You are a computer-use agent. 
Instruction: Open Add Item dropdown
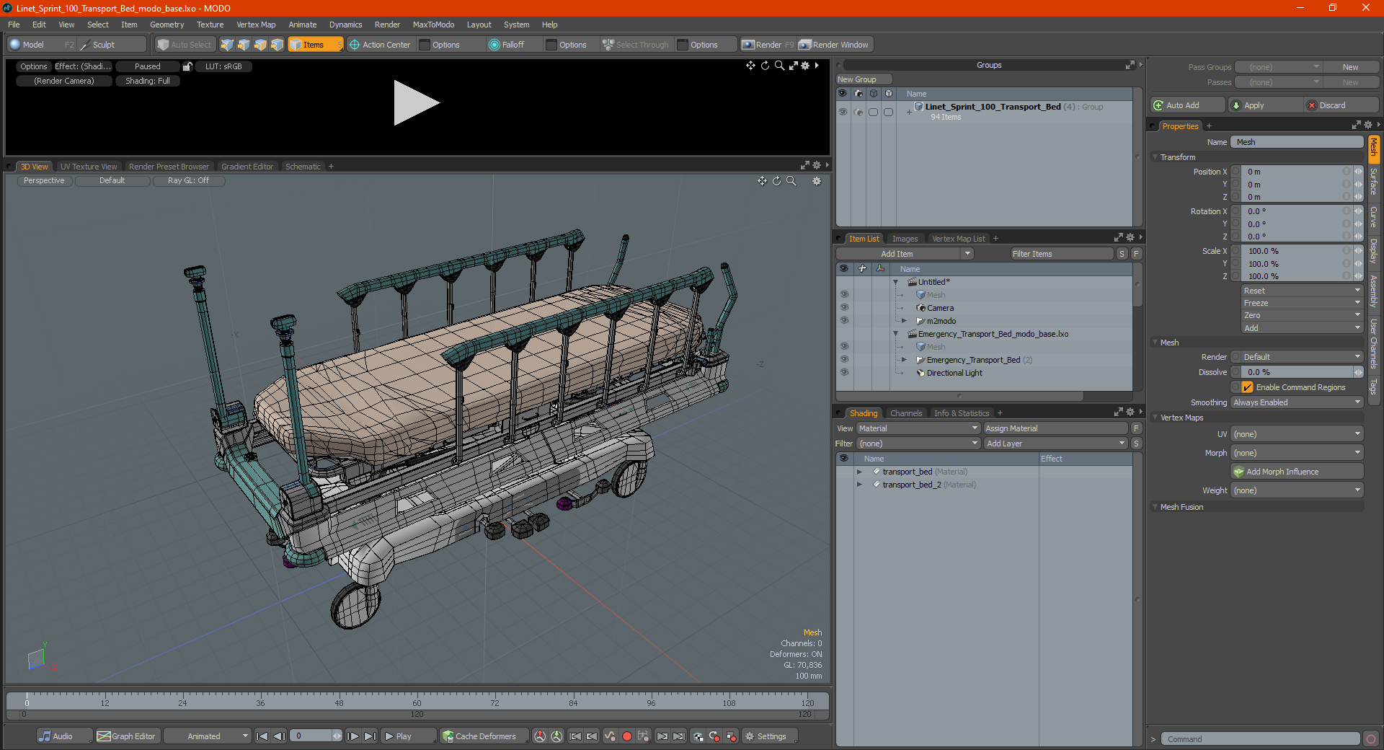[x=905, y=254]
